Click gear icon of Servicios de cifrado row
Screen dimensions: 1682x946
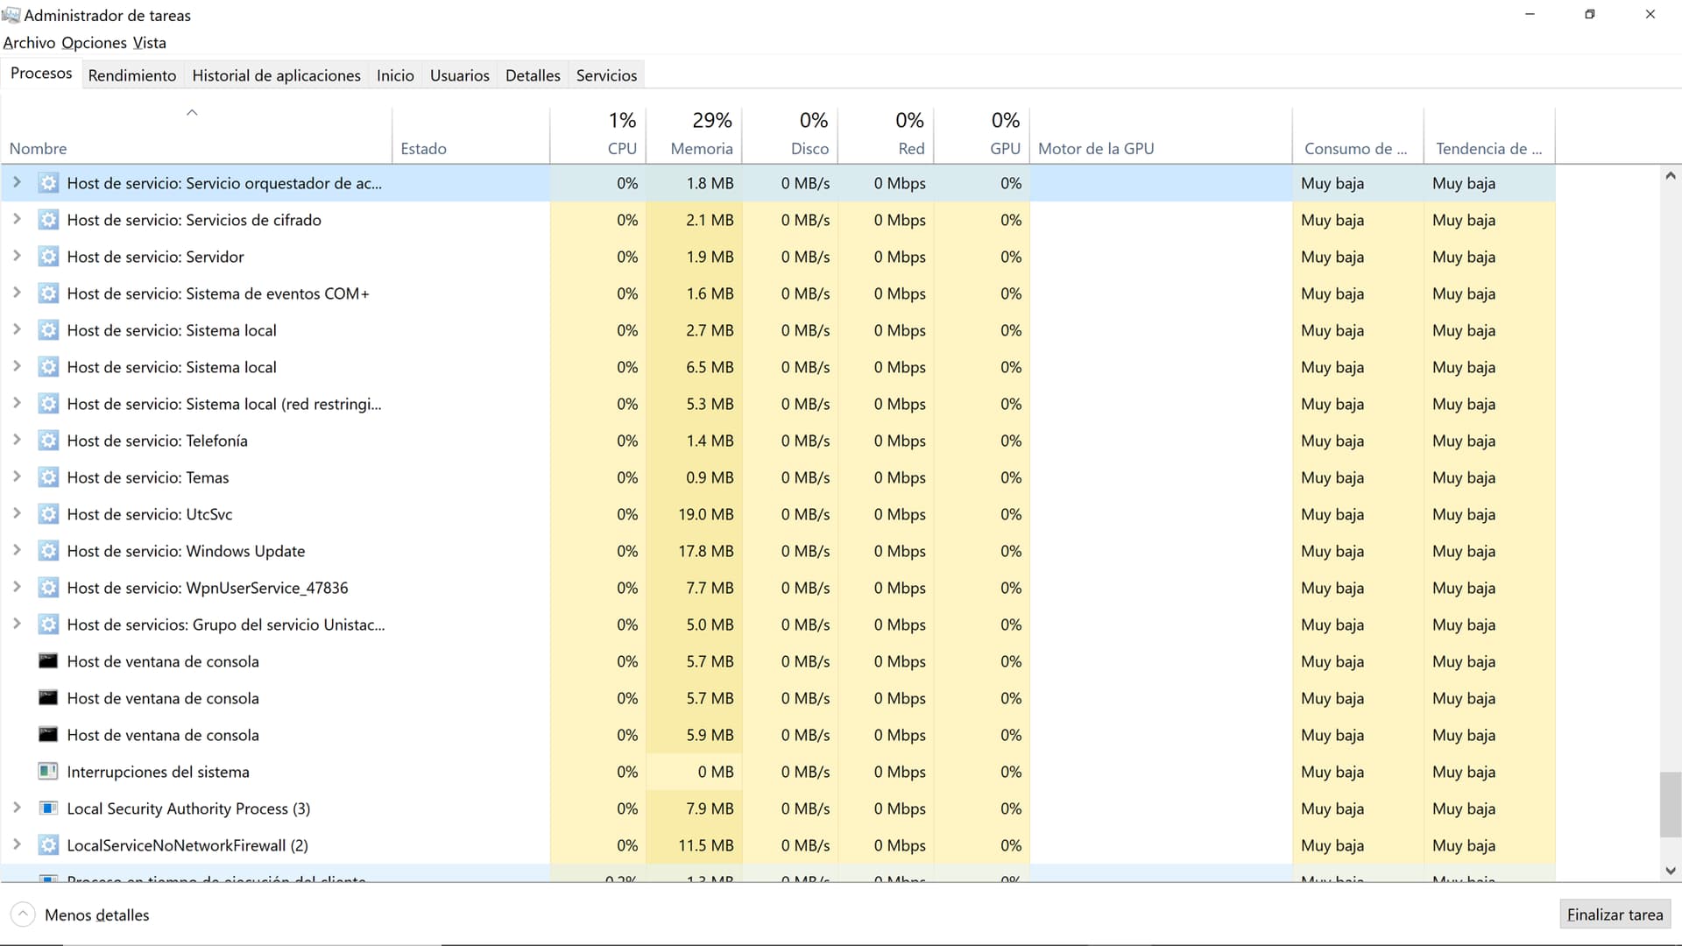click(48, 220)
